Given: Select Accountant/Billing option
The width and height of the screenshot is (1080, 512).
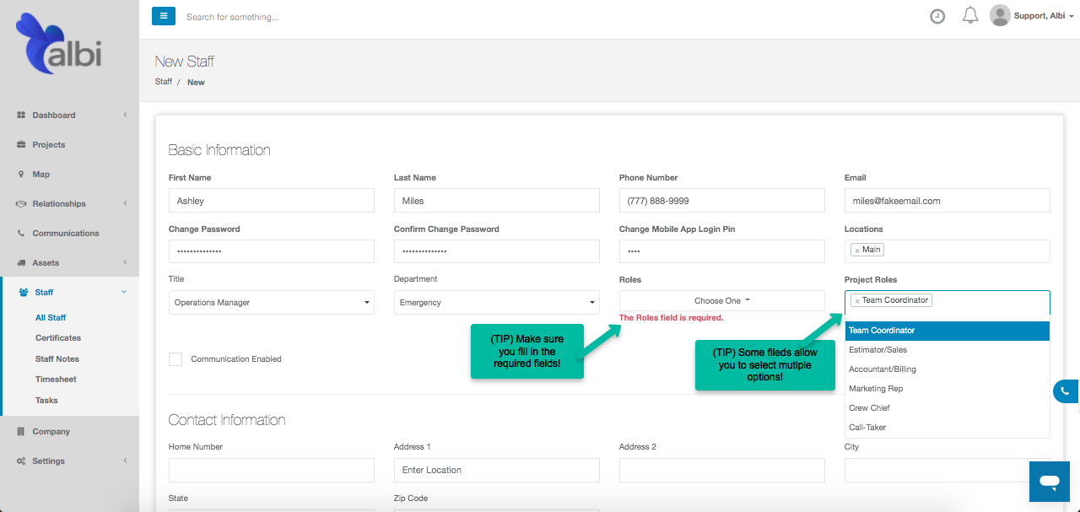Looking at the screenshot, I should coord(948,369).
